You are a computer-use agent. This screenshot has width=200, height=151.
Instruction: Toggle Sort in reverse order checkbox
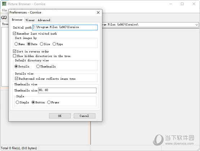coord(31,52)
